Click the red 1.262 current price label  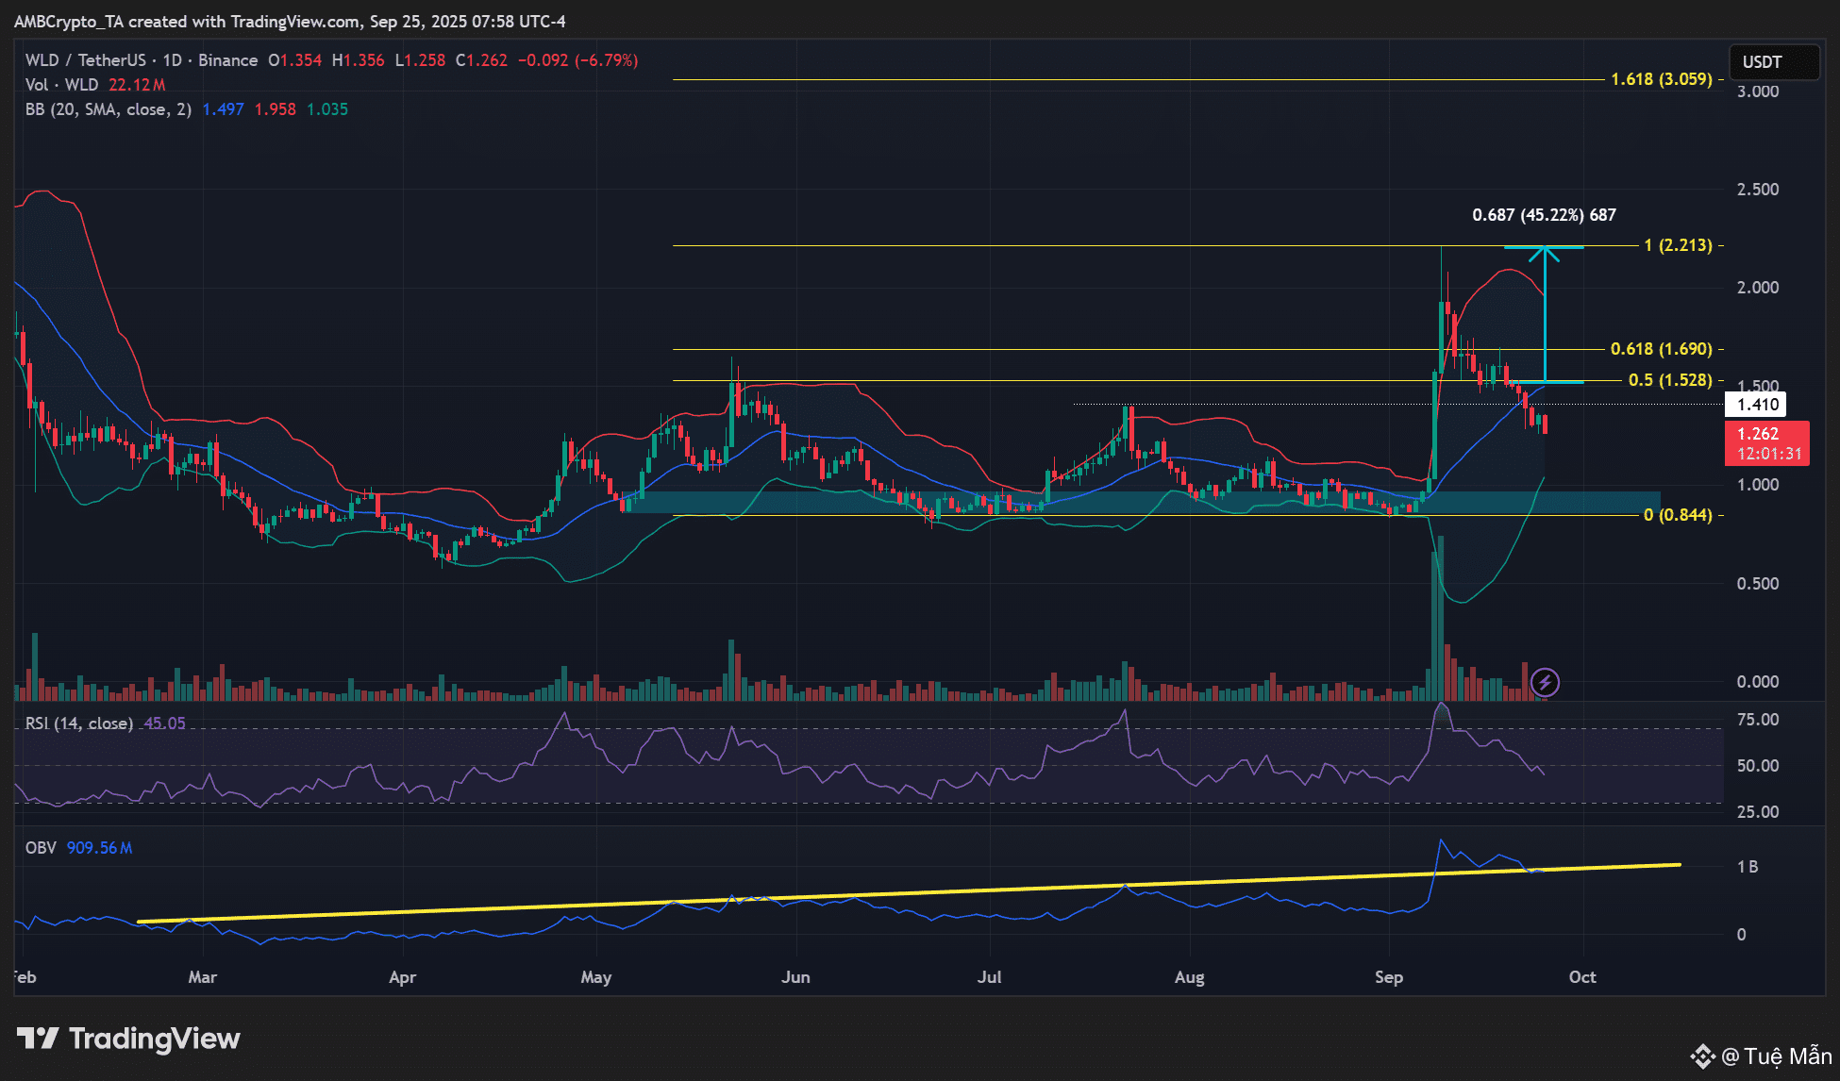point(1758,434)
